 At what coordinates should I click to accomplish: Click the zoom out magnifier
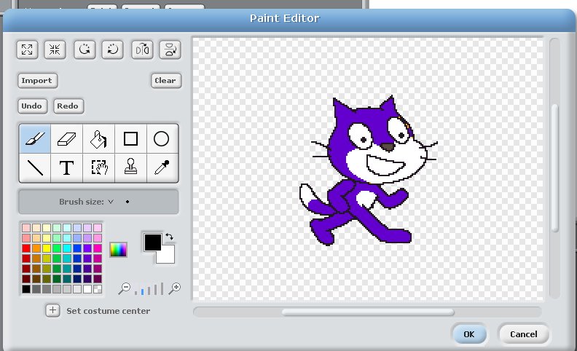tap(125, 288)
